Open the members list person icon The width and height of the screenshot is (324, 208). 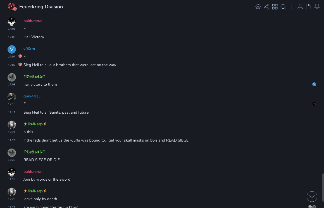tap(300, 7)
